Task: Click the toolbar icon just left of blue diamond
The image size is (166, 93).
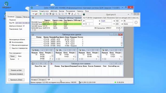Action: point(62,14)
